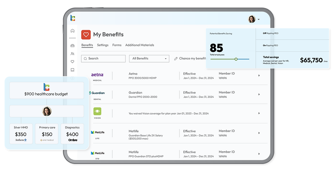Click the $900 healthcare budget box
Screen dimensions: 333x170
pyautogui.click(x=47, y=91)
